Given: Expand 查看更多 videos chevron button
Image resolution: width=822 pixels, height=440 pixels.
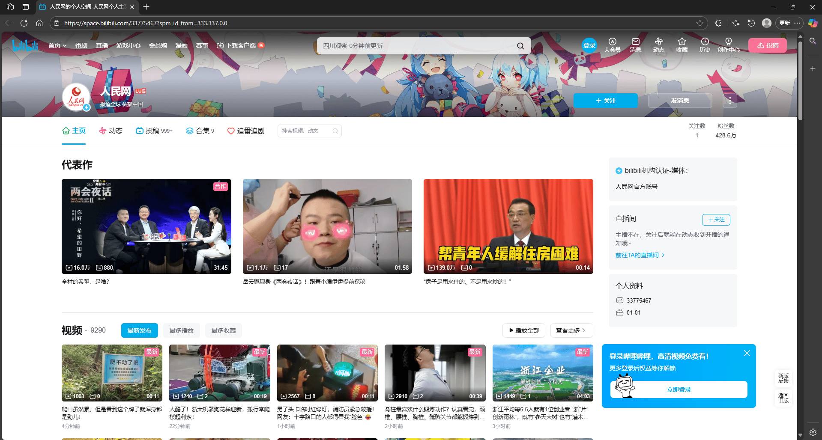Looking at the screenshot, I should 571,330.
